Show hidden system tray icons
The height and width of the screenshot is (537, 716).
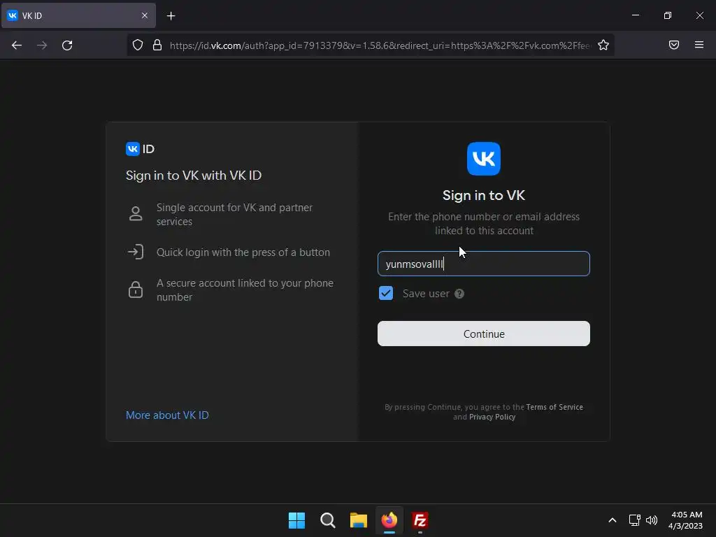(613, 520)
